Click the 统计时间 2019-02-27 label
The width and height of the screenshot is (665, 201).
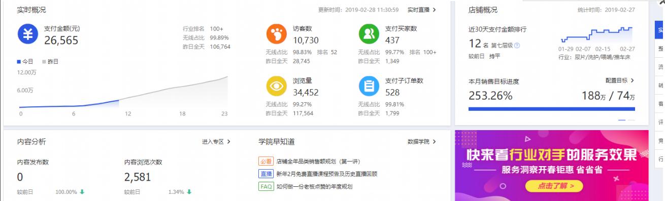click(x=606, y=10)
